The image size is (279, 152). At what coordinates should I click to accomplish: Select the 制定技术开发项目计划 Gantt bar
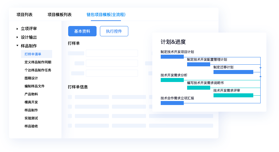point(172,57)
